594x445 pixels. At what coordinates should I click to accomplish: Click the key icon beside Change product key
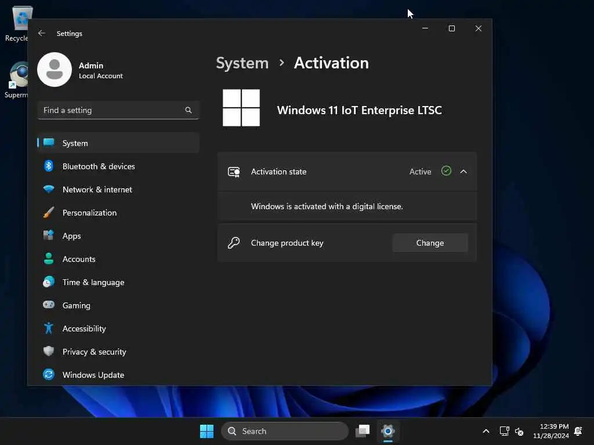(x=234, y=243)
